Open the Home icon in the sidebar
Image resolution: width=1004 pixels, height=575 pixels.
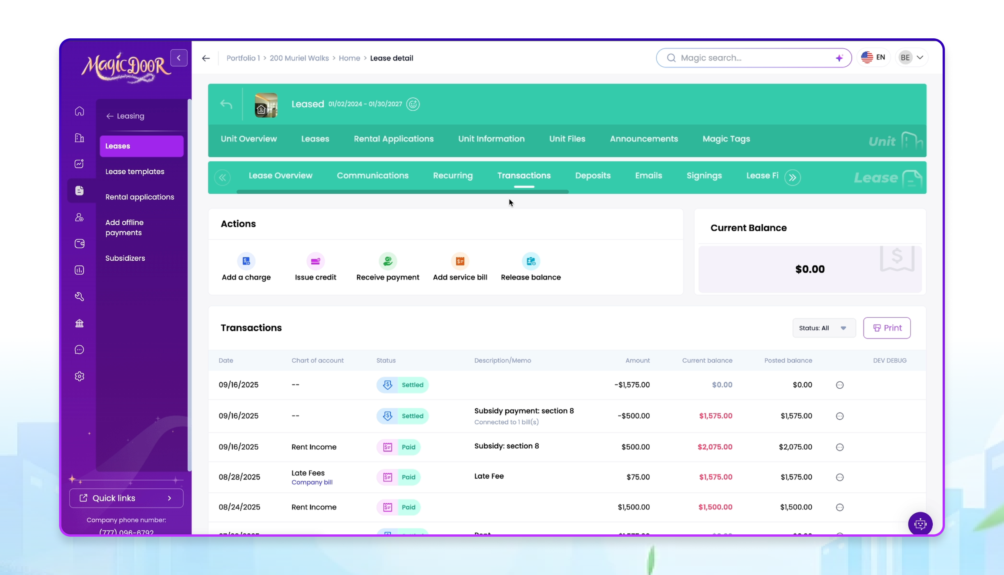coord(79,111)
